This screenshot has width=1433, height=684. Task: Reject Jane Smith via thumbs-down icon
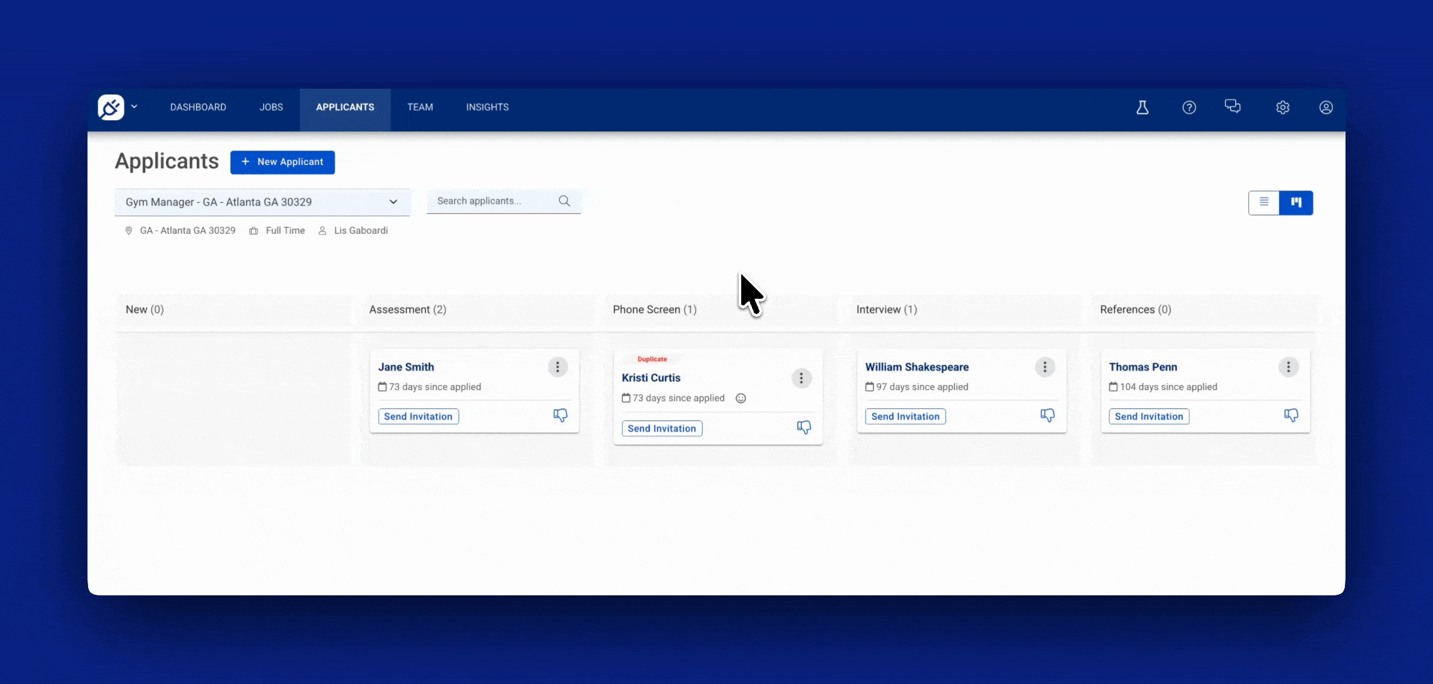tap(561, 415)
